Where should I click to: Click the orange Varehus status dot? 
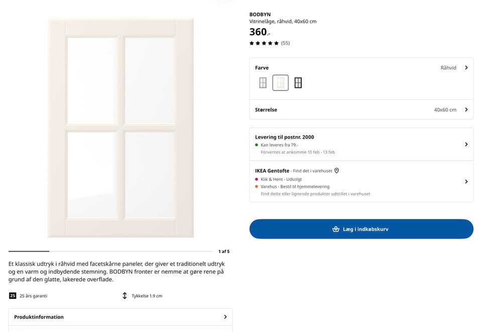[257, 187]
